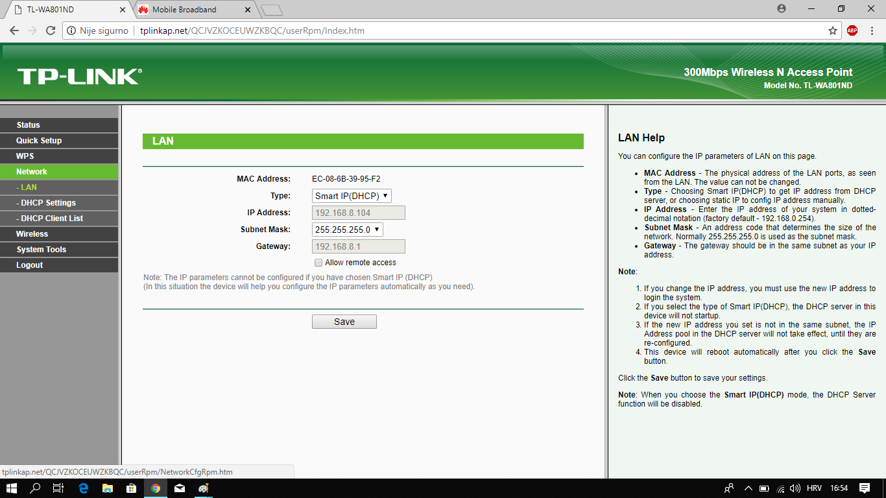The width and height of the screenshot is (886, 498).
Task: Open File Explorer from taskbar
Action: (x=107, y=488)
